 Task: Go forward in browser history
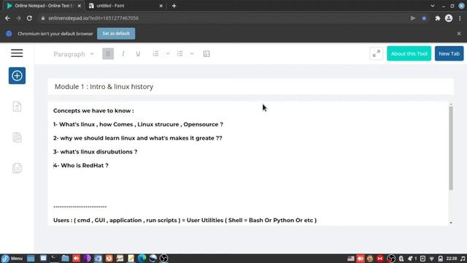click(x=18, y=18)
